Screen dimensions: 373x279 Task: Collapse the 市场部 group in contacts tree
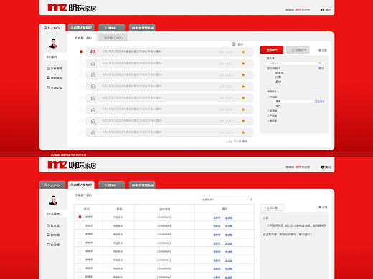pos(268,97)
